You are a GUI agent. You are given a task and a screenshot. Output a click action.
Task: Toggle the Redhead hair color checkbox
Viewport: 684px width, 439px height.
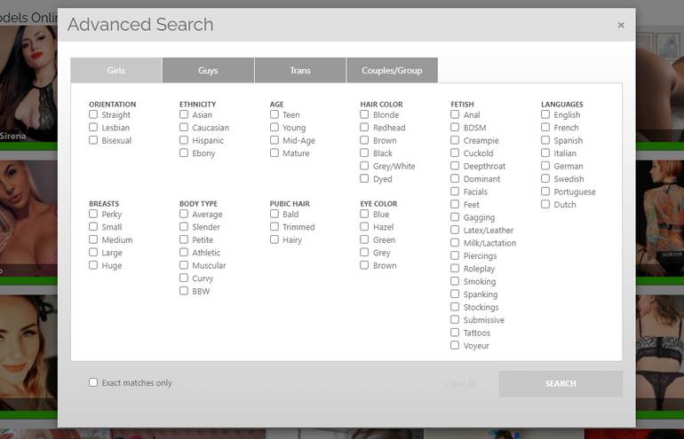pyautogui.click(x=364, y=127)
